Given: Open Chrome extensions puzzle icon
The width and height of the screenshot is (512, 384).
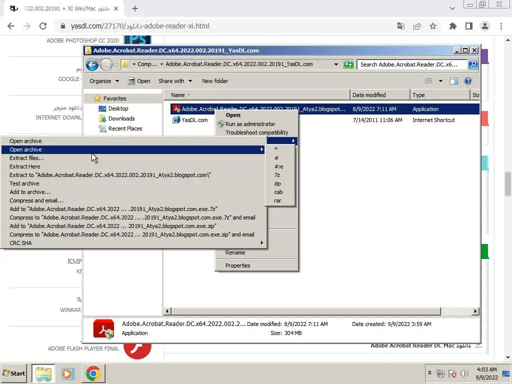Looking at the screenshot, I should pyautogui.click(x=452, y=26).
